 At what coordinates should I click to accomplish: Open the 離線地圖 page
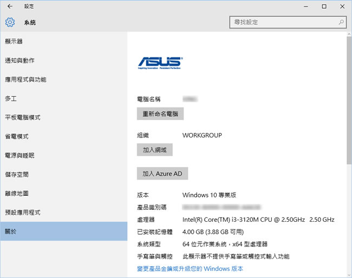click(64, 194)
